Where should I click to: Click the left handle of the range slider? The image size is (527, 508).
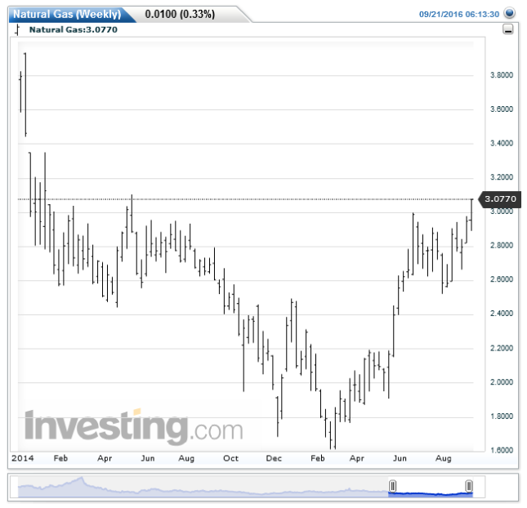tap(392, 486)
